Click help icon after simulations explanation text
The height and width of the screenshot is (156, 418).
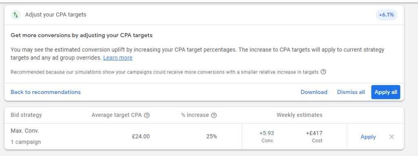(323, 72)
